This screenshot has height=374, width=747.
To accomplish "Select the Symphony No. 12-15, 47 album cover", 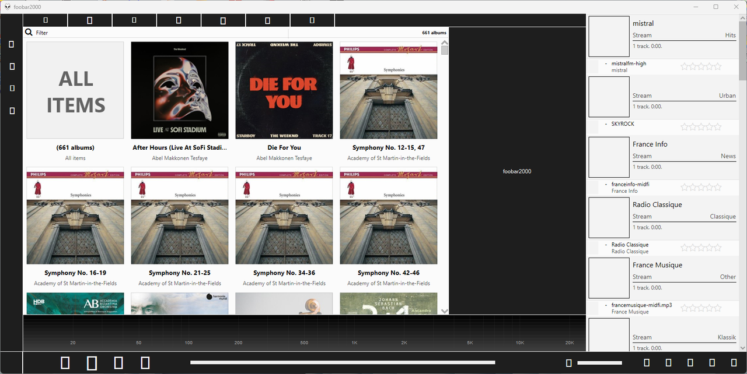I will click(x=389, y=90).
